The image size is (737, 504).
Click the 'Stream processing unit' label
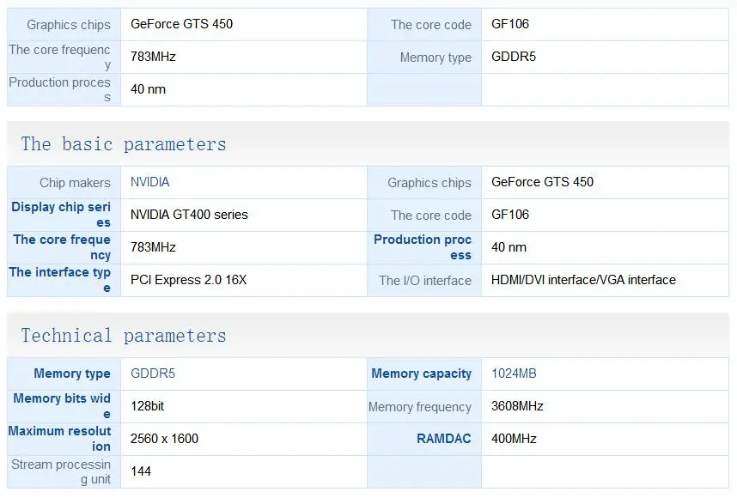pyautogui.click(x=61, y=471)
